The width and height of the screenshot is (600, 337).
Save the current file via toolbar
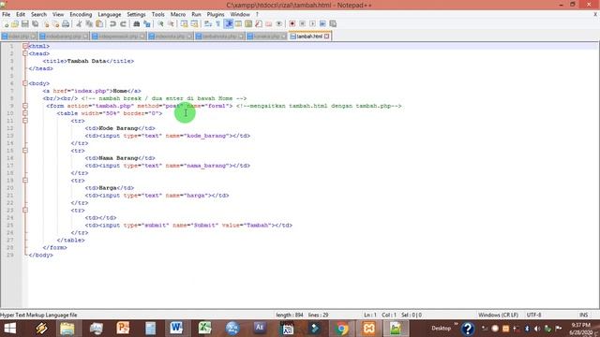(25, 23)
